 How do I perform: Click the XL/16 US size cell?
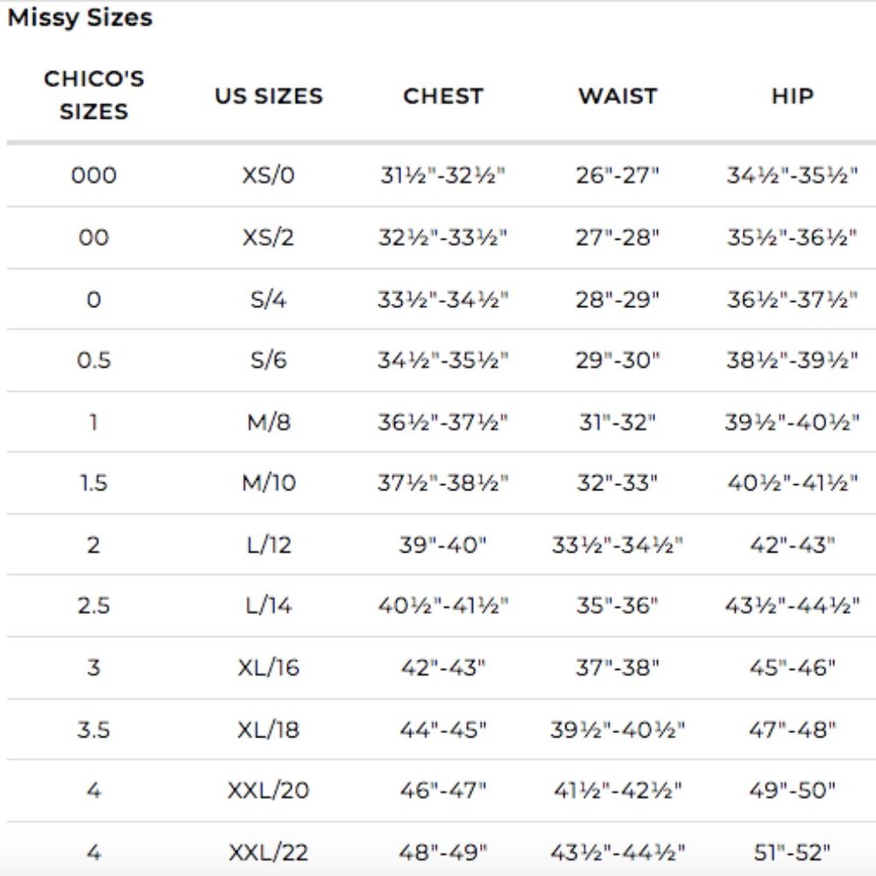pos(269,668)
